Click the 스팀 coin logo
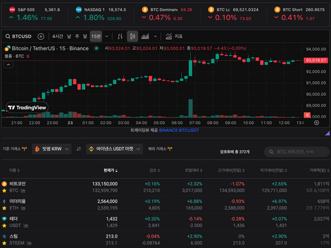 [x=4, y=236]
